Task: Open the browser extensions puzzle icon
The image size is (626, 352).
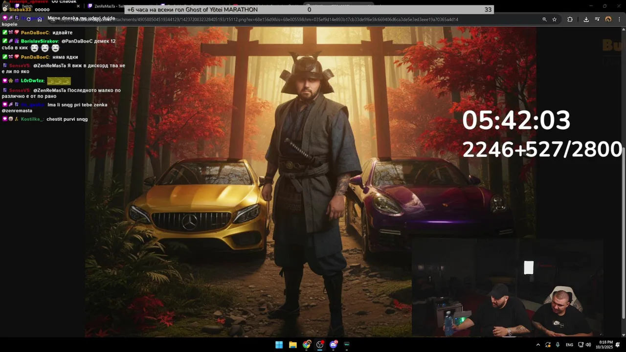Action: point(570,20)
